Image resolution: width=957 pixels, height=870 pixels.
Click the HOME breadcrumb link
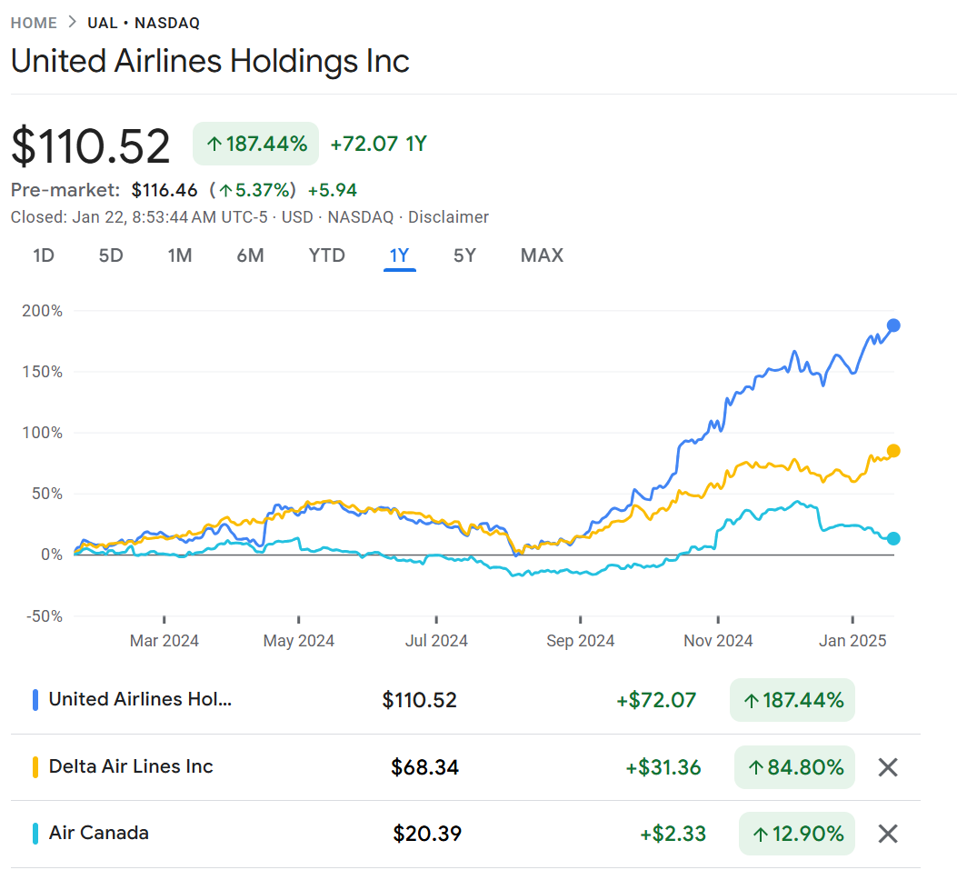(x=34, y=23)
